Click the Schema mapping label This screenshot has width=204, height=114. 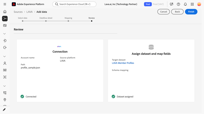[120, 70]
